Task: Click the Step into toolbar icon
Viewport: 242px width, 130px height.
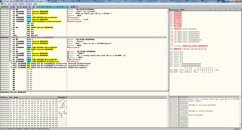Action: click(x=17, y=7)
